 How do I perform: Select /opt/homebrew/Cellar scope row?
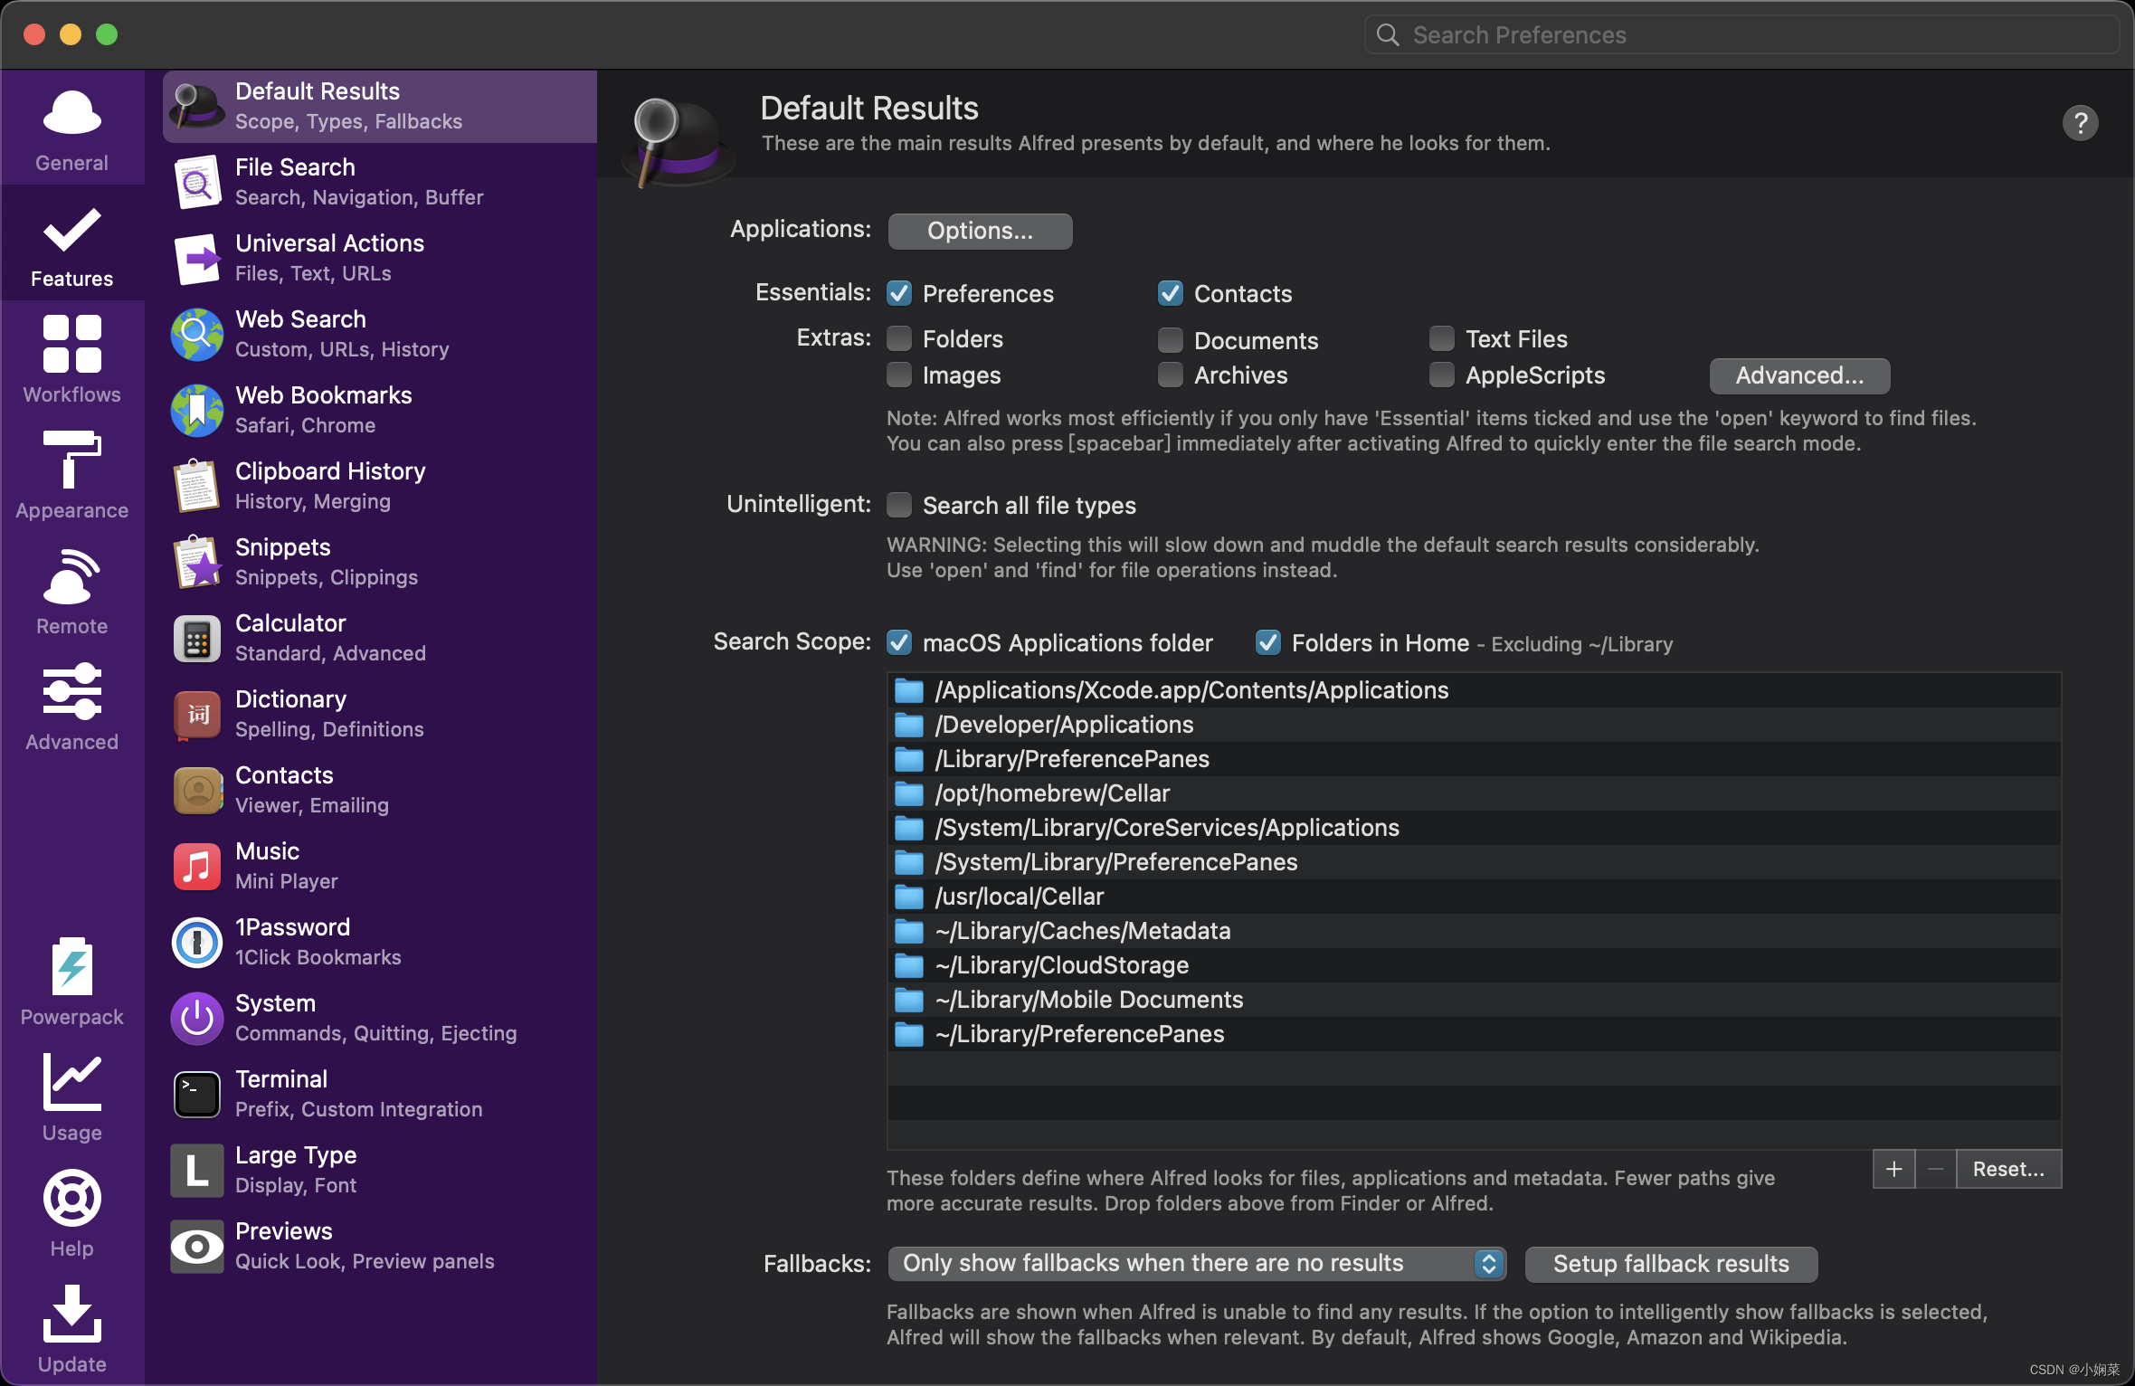coord(1475,793)
